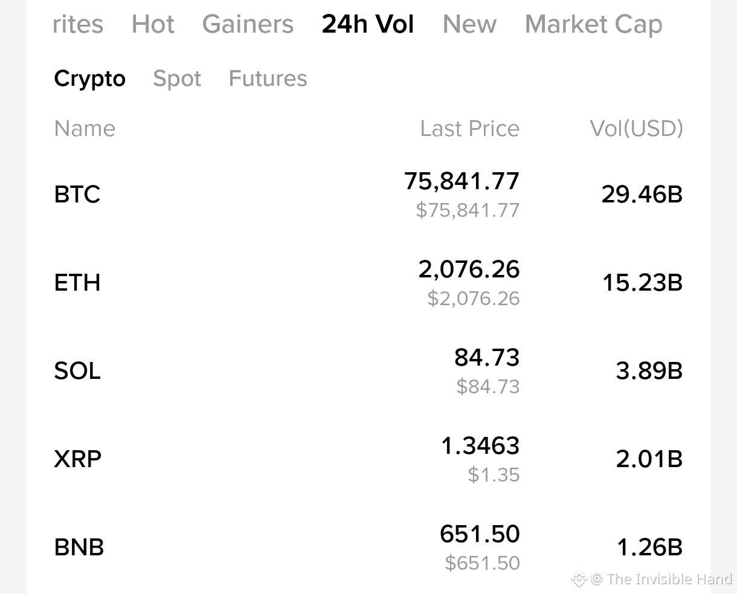This screenshot has height=594, width=737.
Task: Switch to the New tab
Action: coord(469,24)
